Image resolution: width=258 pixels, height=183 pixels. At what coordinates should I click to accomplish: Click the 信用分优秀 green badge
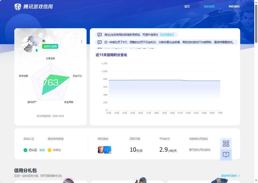click(50, 46)
